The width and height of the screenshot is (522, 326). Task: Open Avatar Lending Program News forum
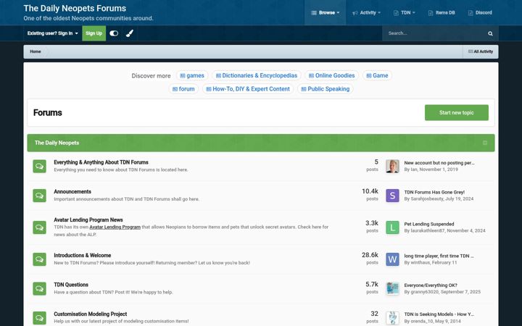point(88,220)
